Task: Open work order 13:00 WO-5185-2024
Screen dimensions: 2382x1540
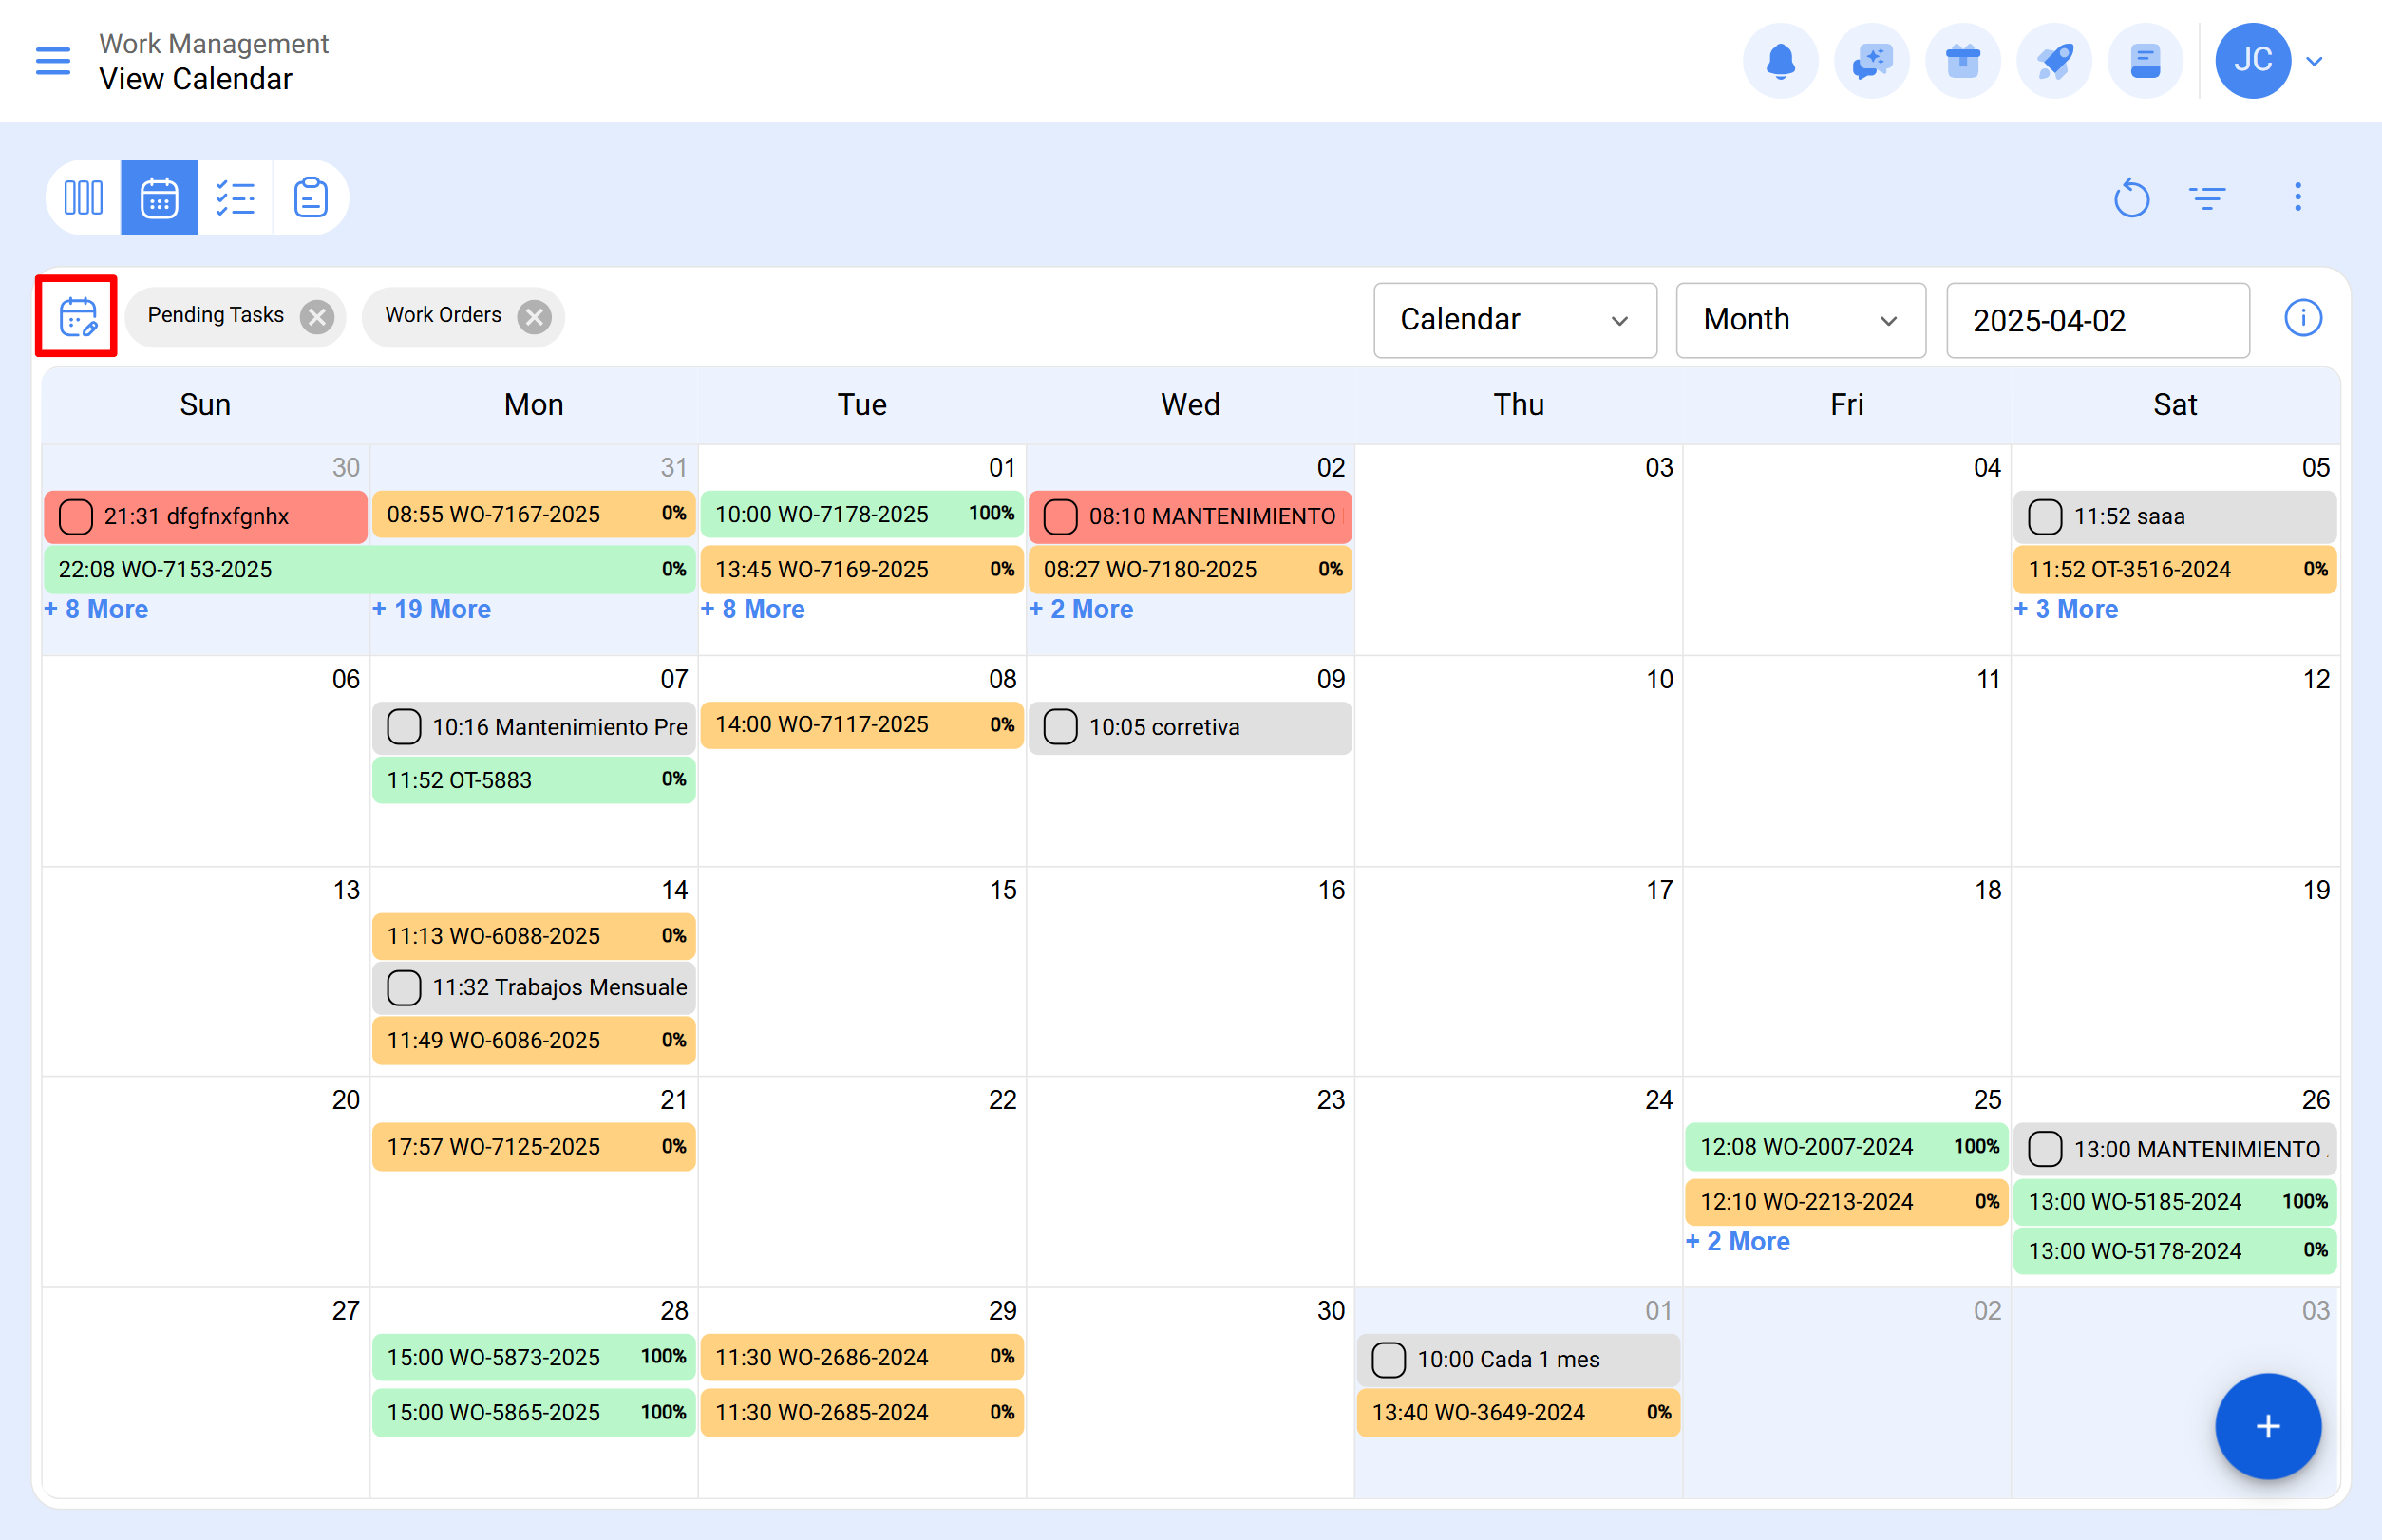Action: pyautogui.click(x=2175, y=1202)
